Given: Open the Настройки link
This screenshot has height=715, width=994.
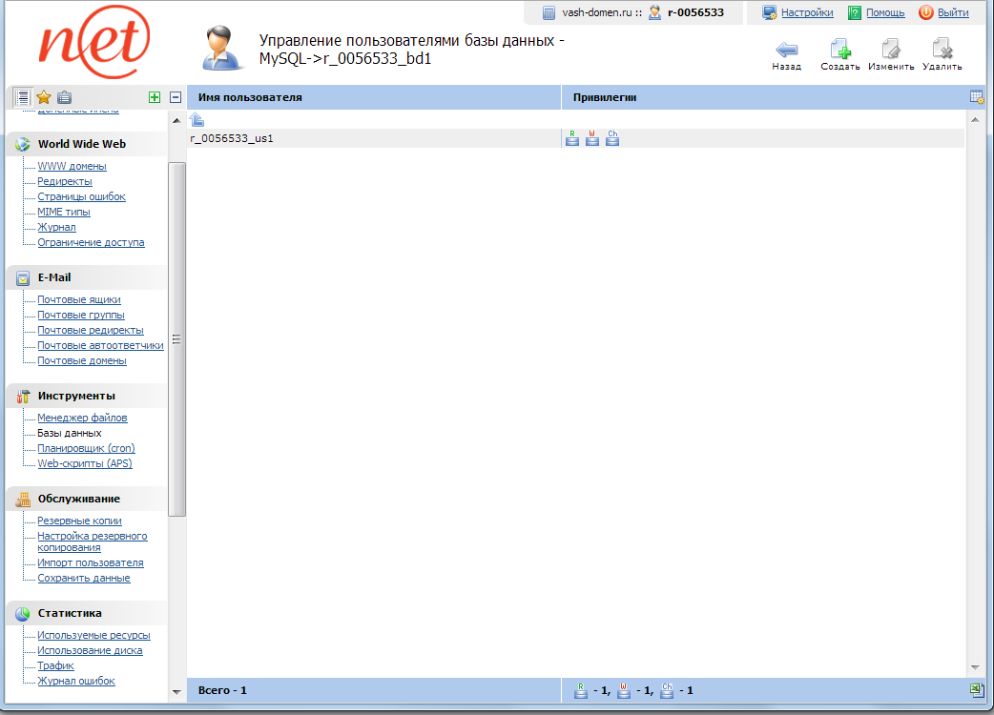Looking at the screenshot, I should click(x=806, y=12).
